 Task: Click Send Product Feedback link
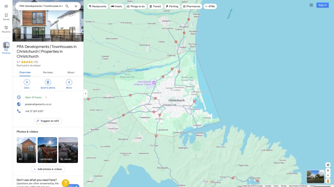pyautogui.click(x=298, y=186)
